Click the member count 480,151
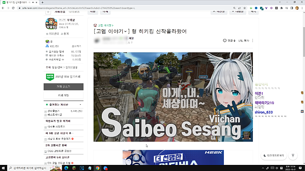 [54, 46]
